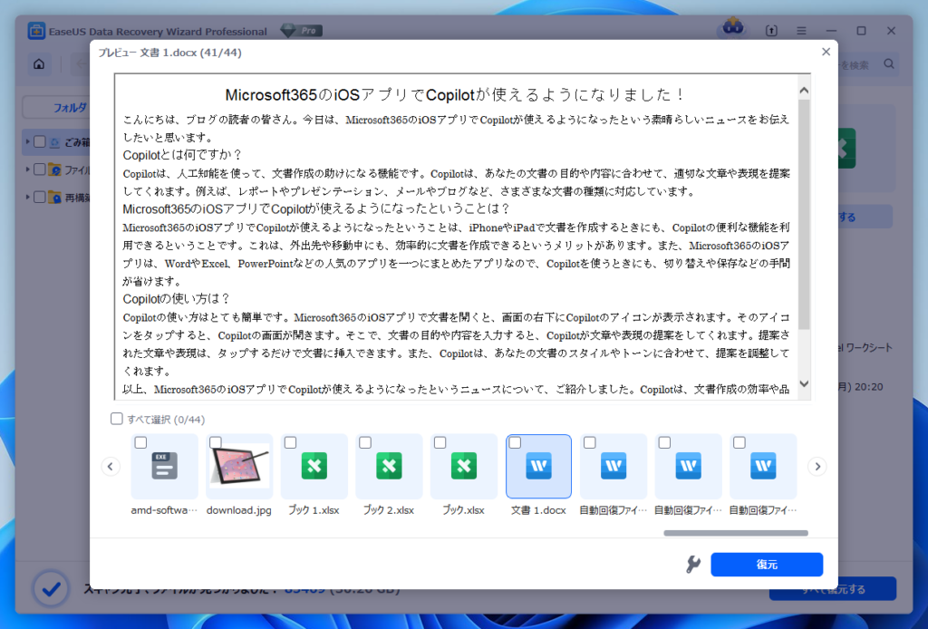The height and width of the screenshot is (629, 928).
Task: Click the file name 文書 1.docx
Action: point(538,510)
